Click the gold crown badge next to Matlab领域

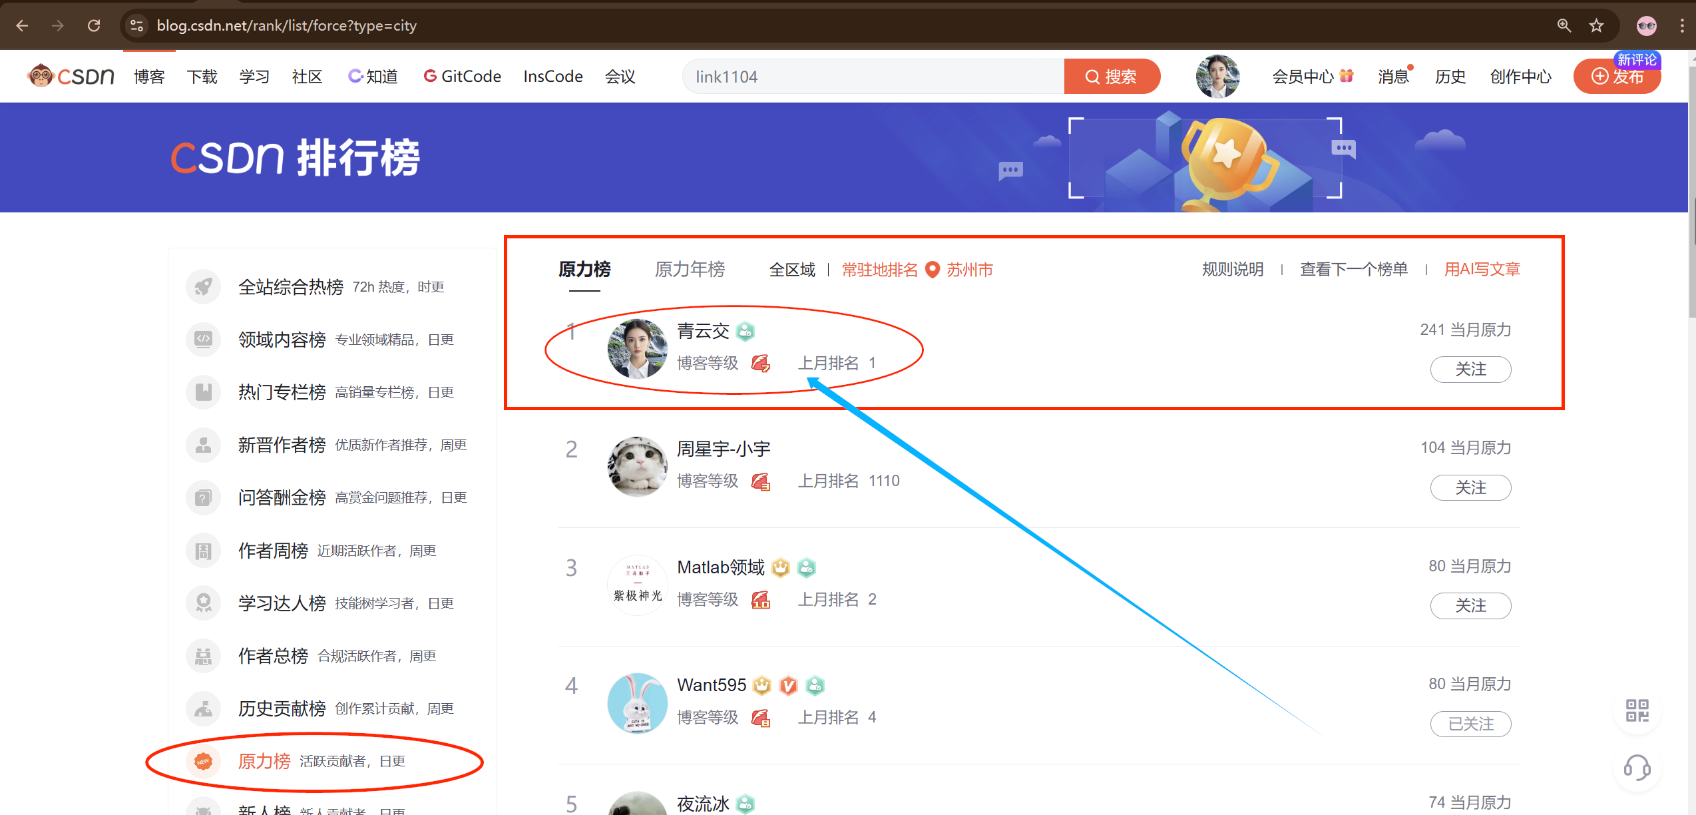click(781, 567)
